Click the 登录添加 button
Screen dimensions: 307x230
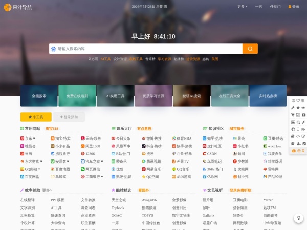pos(69,117)
